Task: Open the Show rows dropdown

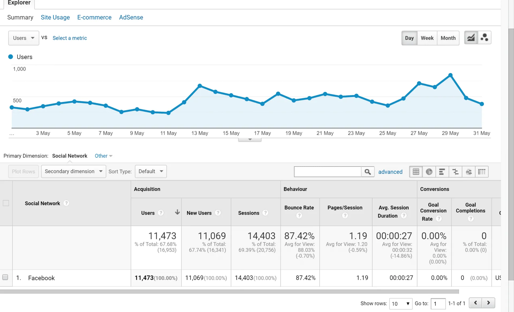Action: [x=400, y=304]
